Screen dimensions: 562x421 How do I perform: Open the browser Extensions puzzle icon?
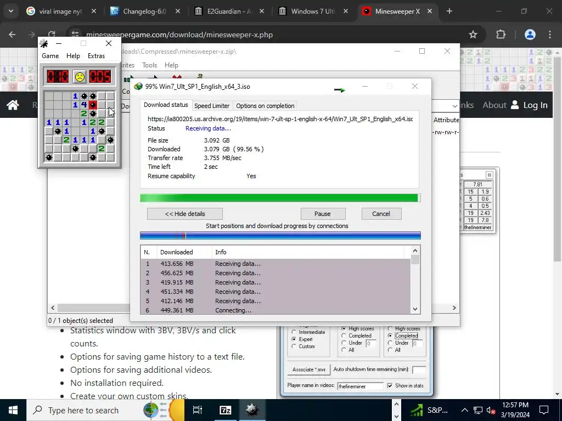[x=501, y=35]
